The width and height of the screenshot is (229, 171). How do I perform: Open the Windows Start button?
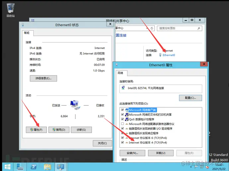point(7,167)
